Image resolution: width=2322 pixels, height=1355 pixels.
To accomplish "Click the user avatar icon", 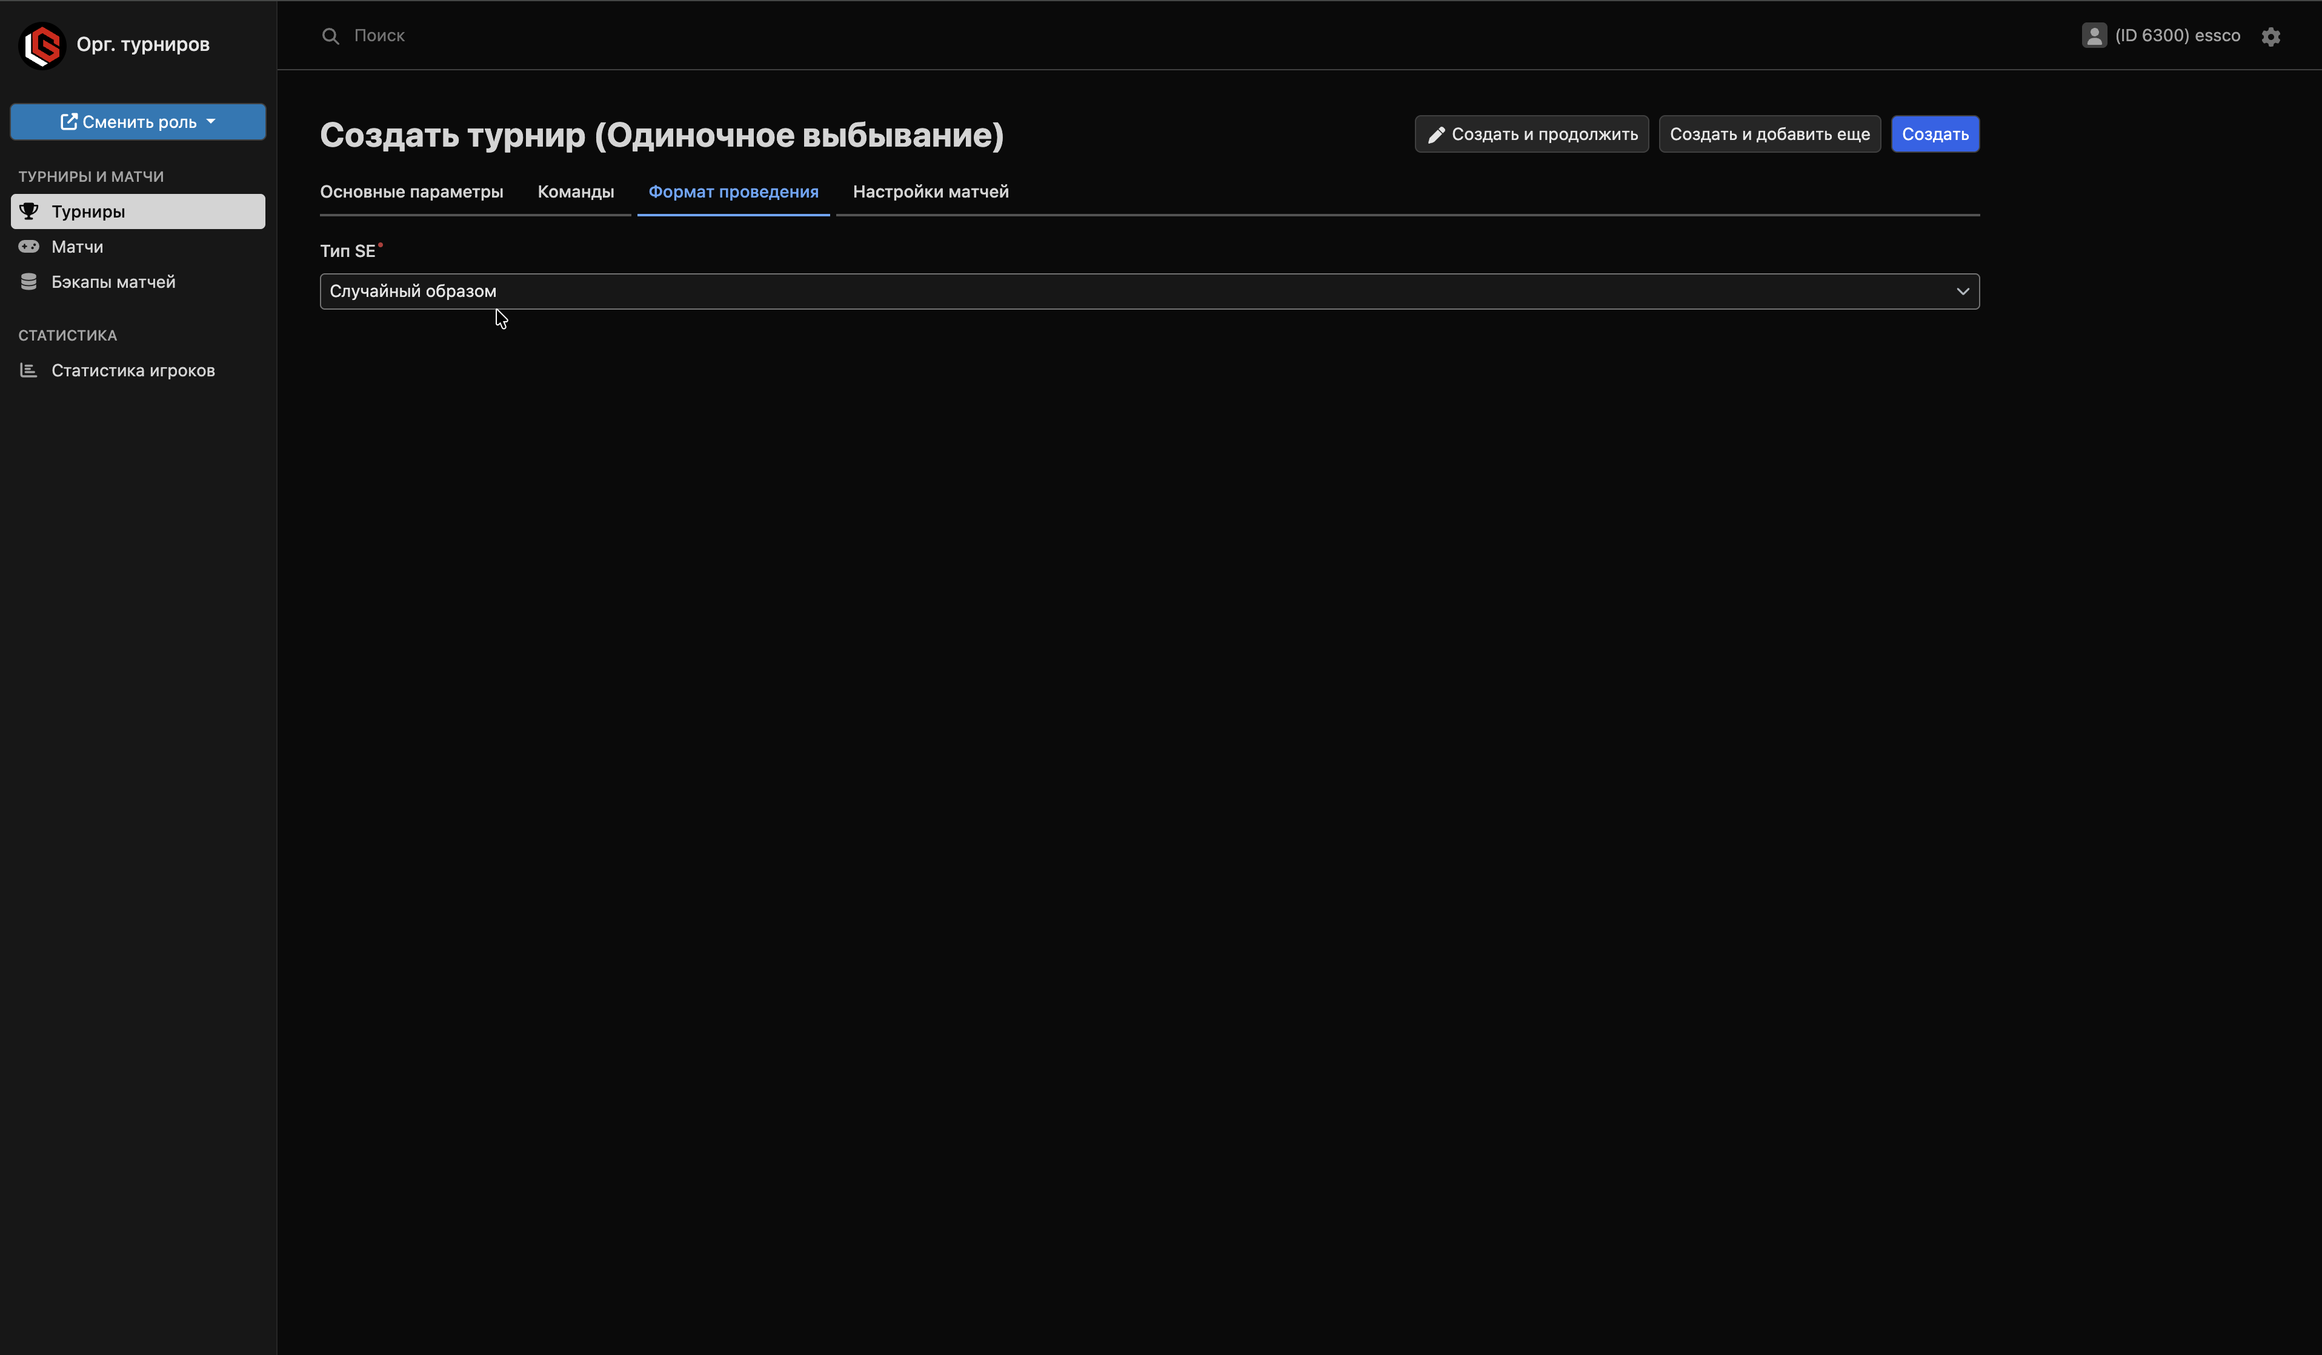I will [x=2094, y=36].
